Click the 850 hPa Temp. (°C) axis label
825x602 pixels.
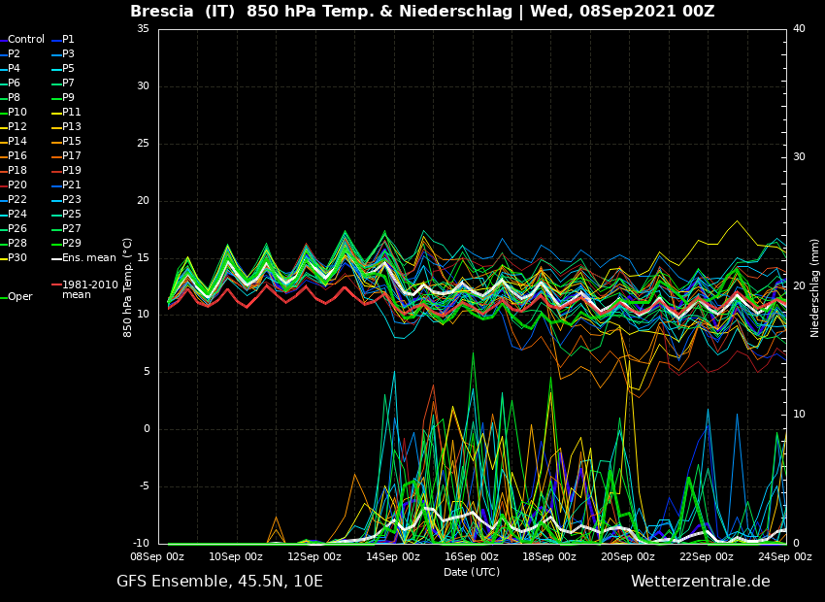128,287
